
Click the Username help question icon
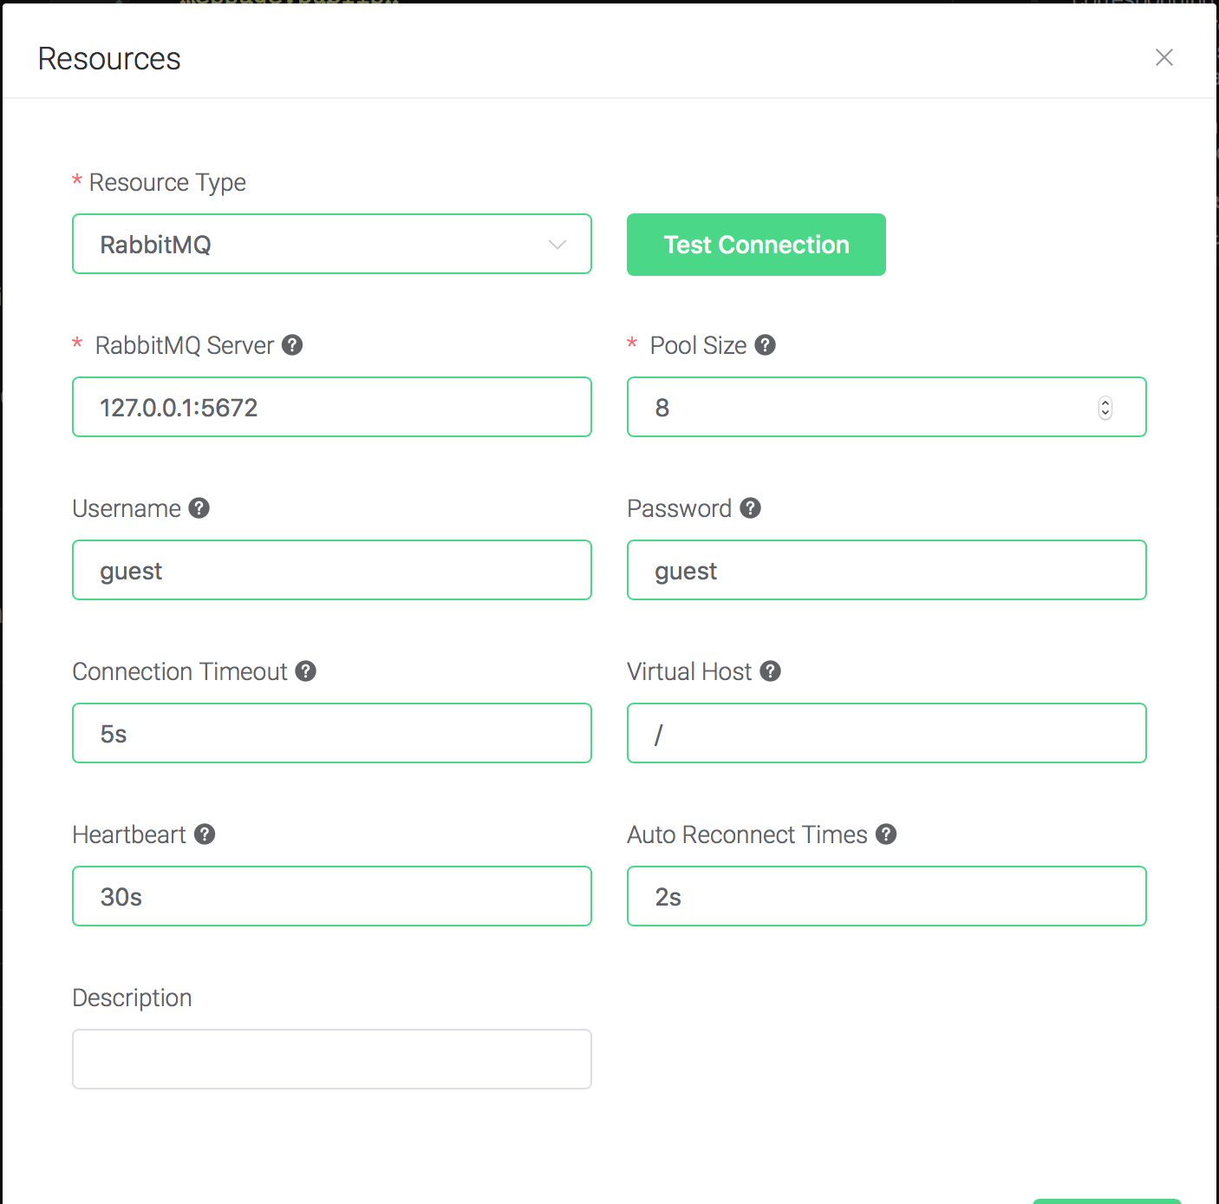[199, 508]
